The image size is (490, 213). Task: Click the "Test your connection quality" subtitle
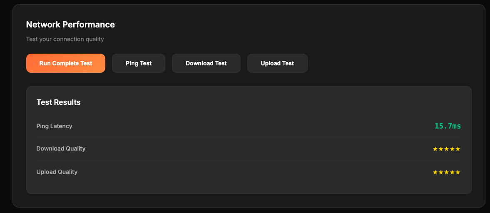[65, 39]
